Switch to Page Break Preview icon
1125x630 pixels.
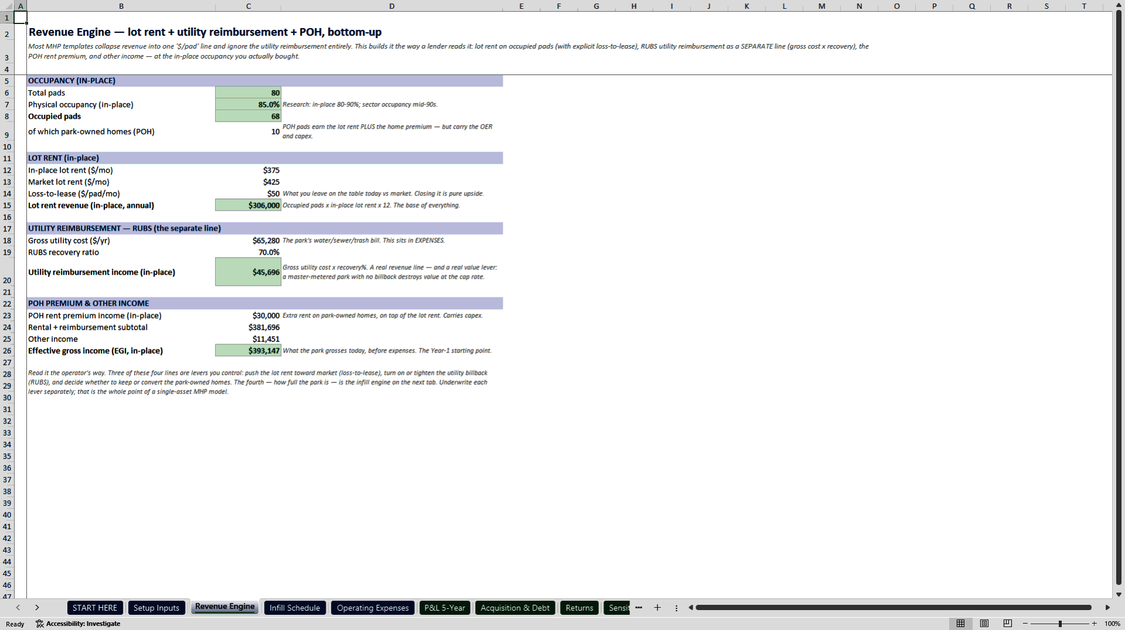[1008, 624]
